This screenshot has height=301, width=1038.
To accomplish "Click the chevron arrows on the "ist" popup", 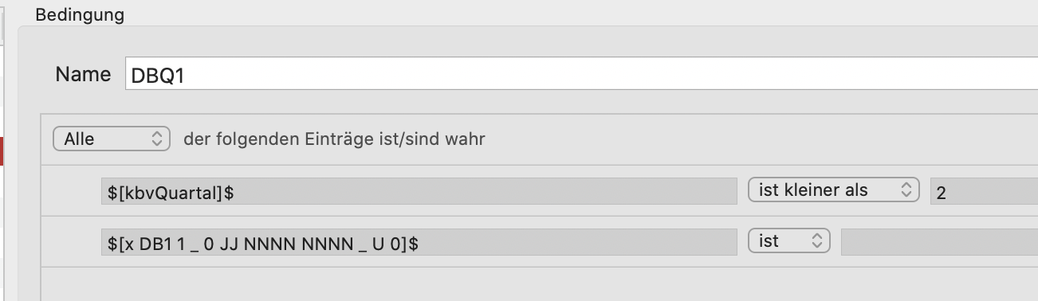I will coord(816,240).
